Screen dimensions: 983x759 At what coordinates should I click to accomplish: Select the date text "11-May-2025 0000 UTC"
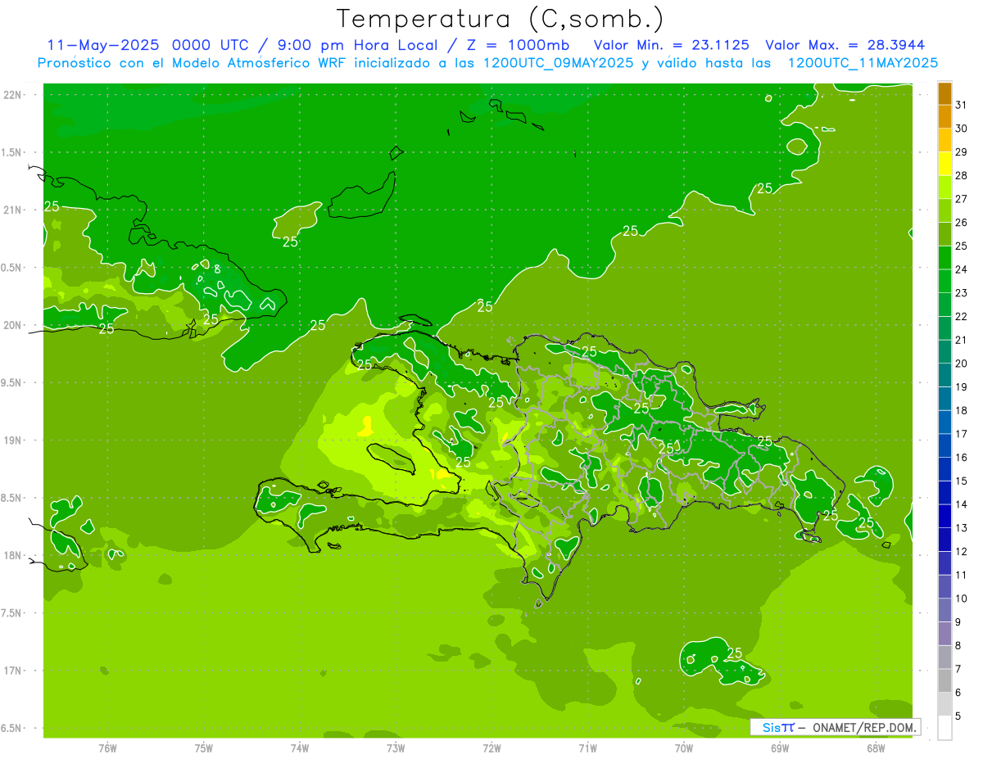(147, 45)
